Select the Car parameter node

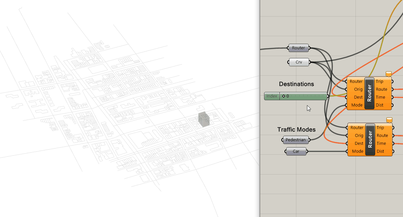point(296,152)
